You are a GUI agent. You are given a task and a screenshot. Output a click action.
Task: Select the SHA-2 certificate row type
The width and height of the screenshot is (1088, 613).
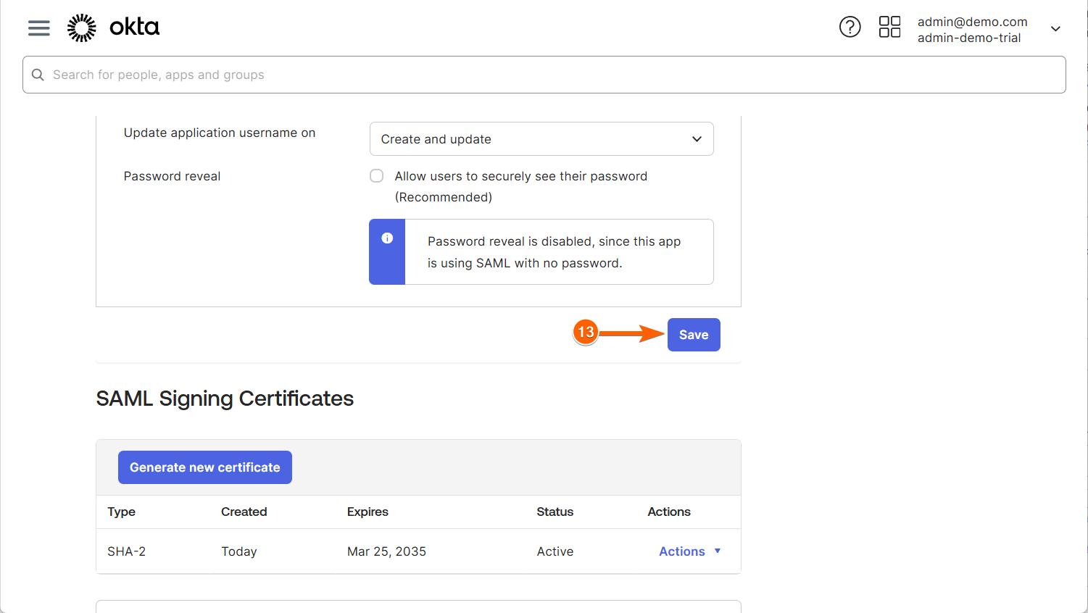(x=127, y=551)
